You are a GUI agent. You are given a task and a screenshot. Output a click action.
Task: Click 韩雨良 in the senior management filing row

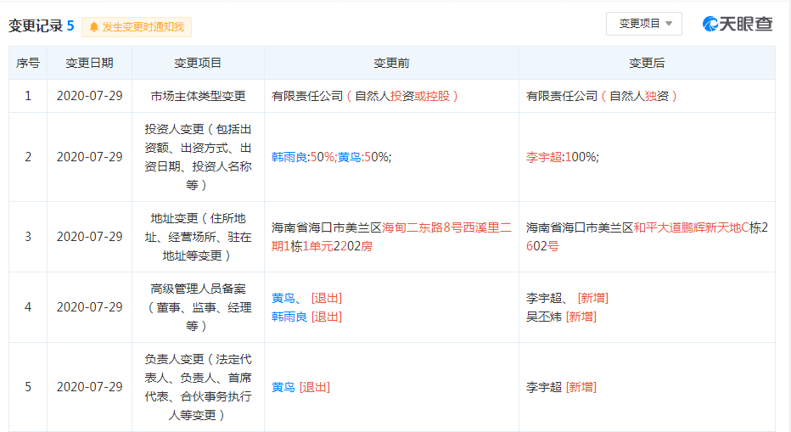[x=289, y=317]
